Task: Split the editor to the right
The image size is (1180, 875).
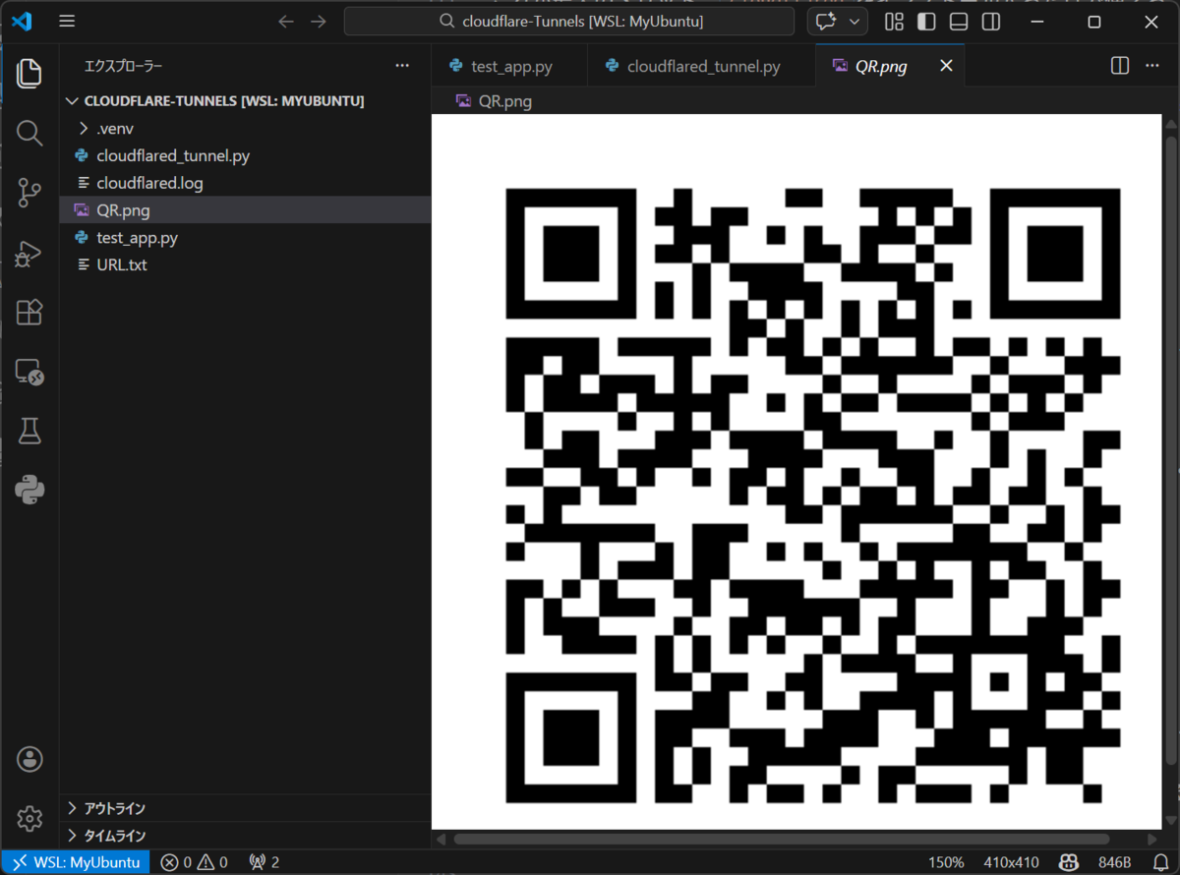Action: (1120, 66)
